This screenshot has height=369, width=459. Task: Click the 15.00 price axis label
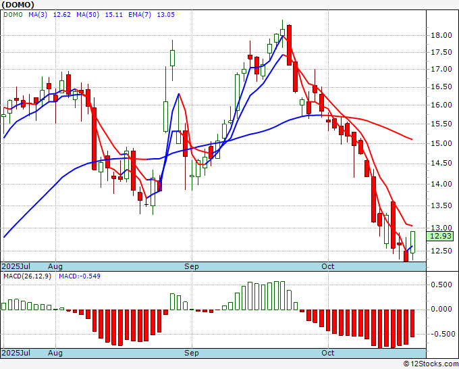pyautogui.click(x=441, y=143)
